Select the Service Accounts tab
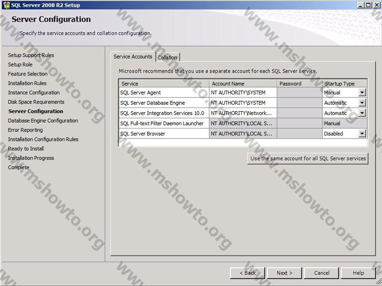This screenshot has width=382, height=286. pos(133,56)
